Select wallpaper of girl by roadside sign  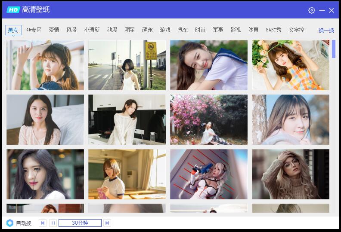(x=127, y=65)
